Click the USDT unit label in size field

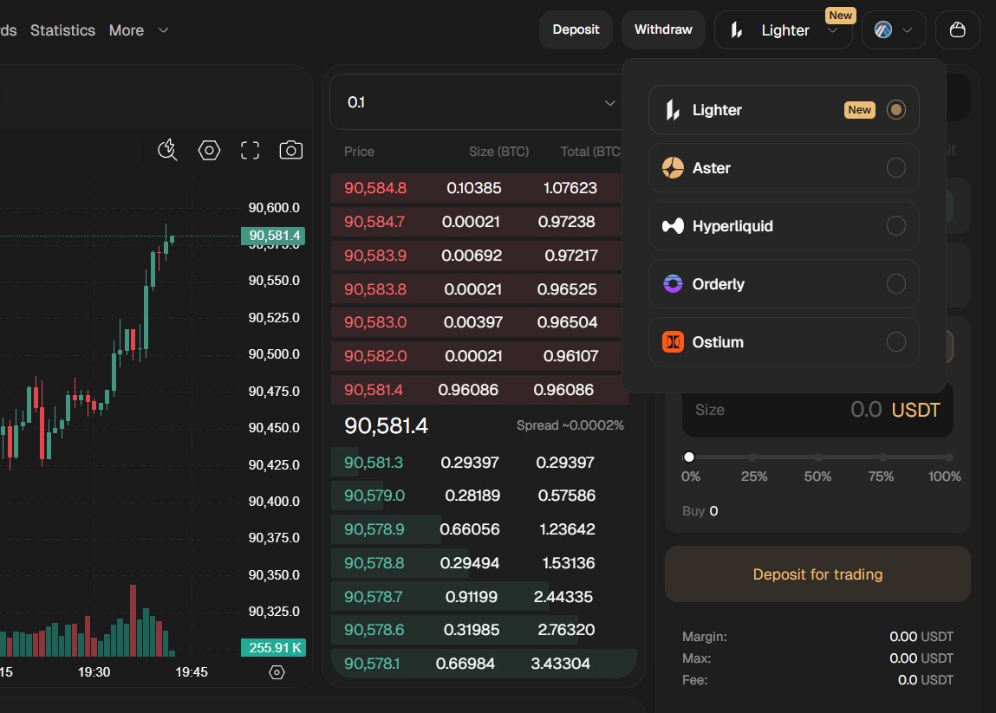[915, 410]
